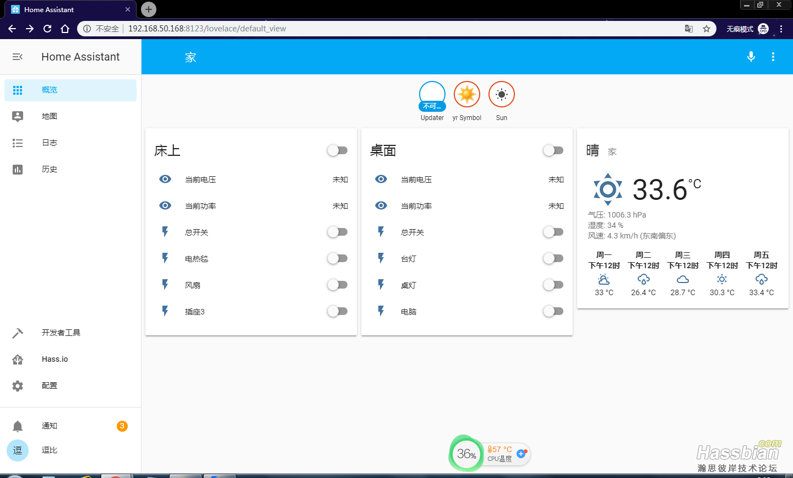Click the flash icon beside 电热毯
Image resolution: width=793 pixels, height=478 pixels.
(165, 258)
